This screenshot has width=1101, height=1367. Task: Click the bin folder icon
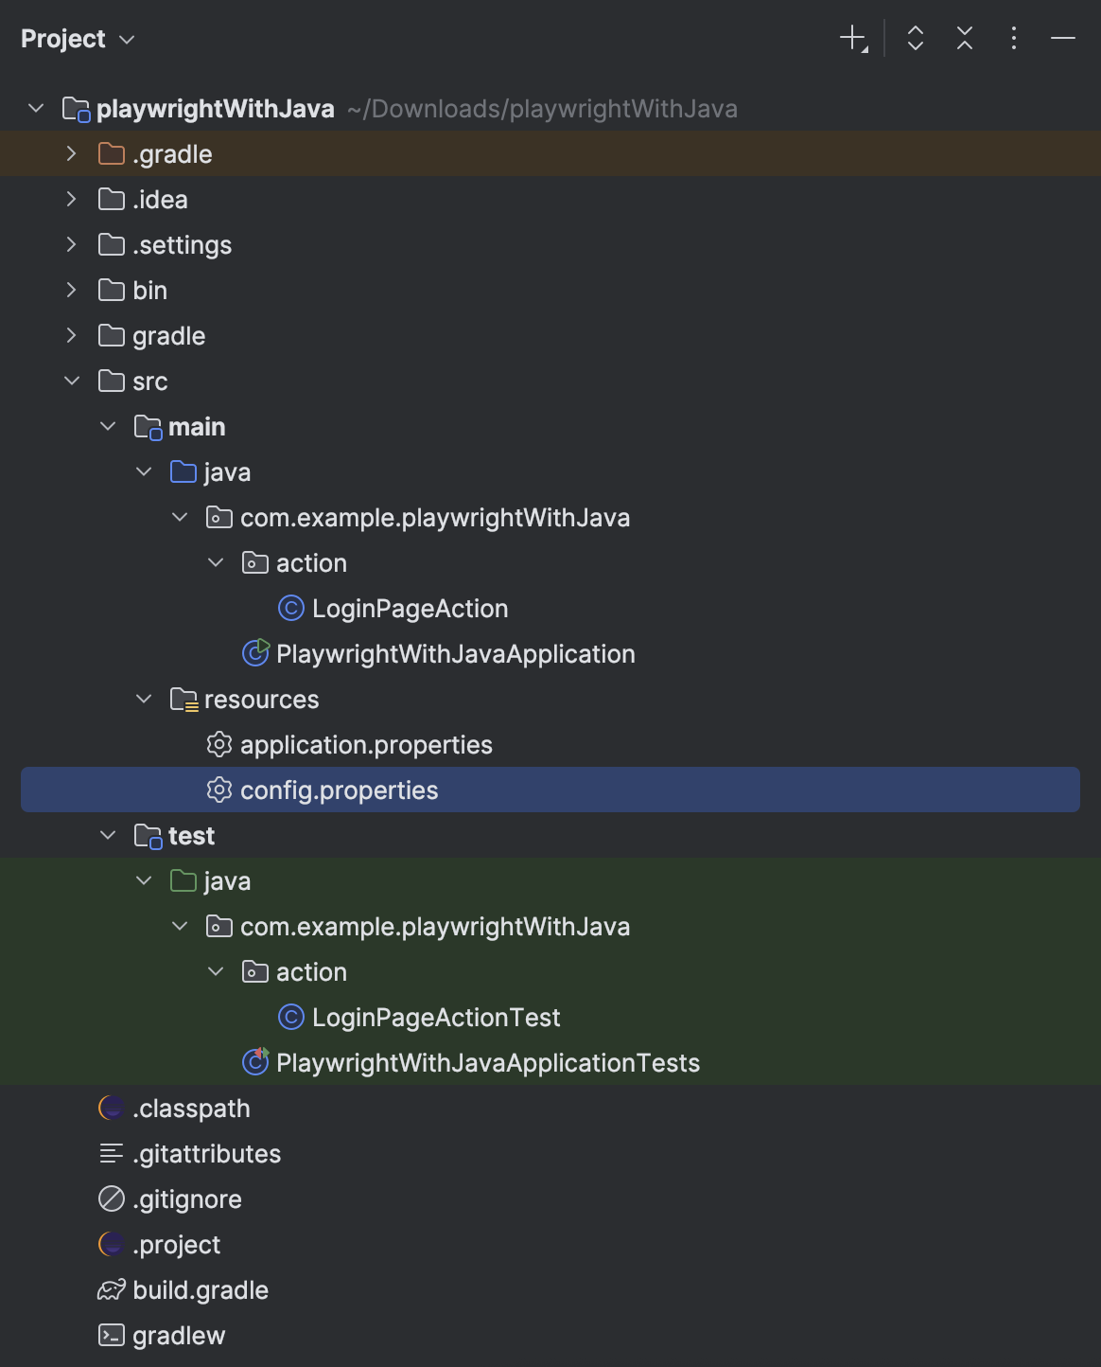112,291
